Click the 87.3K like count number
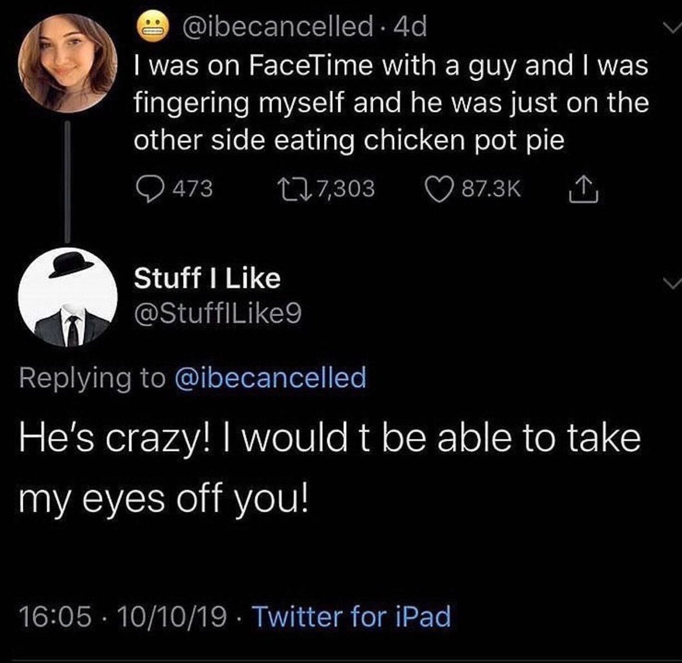The width and height of the screenshot is (682, 663). click(x=490, y=189)
